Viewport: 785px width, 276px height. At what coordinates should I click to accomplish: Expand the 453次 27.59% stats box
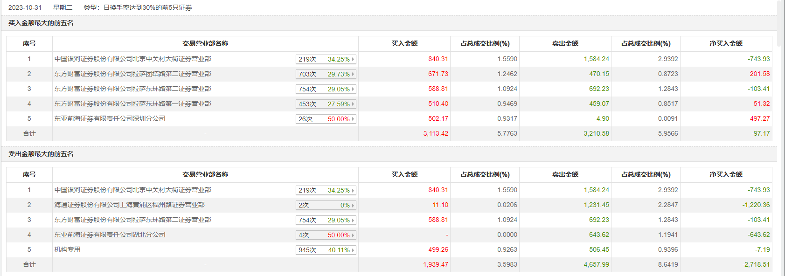[x=326, y=104]
